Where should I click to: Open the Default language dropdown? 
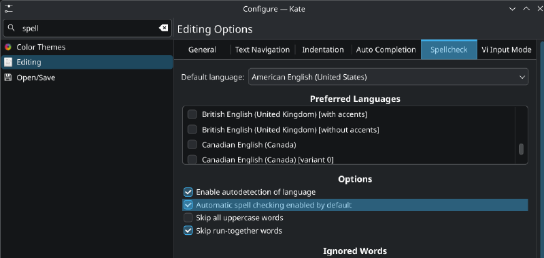(388, 77)
